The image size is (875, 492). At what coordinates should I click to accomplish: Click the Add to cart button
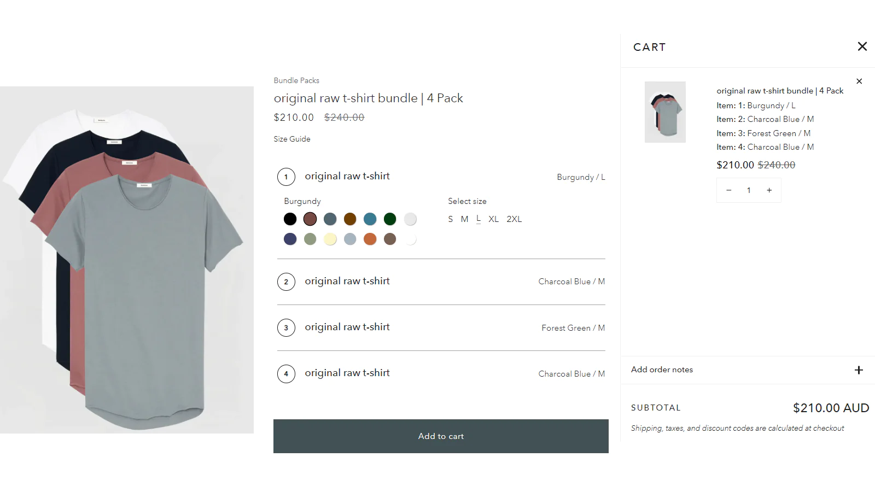(441, 436)
